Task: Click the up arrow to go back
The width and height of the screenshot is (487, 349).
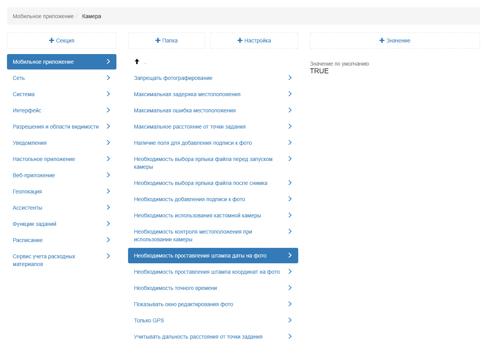Action: coord(137,62)
